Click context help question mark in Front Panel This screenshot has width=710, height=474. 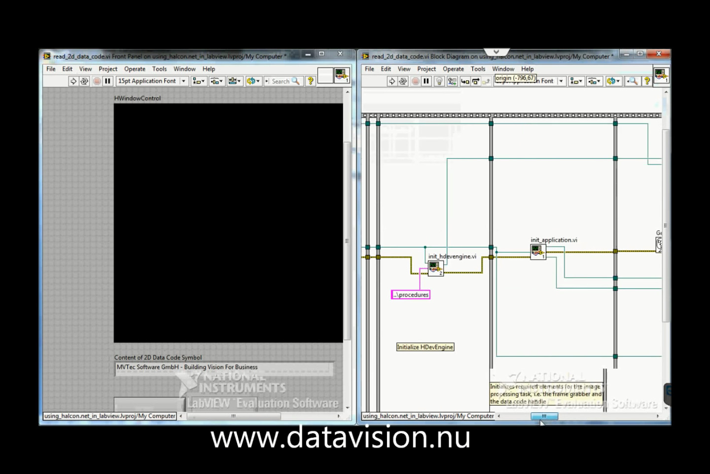tap(311, 81)
